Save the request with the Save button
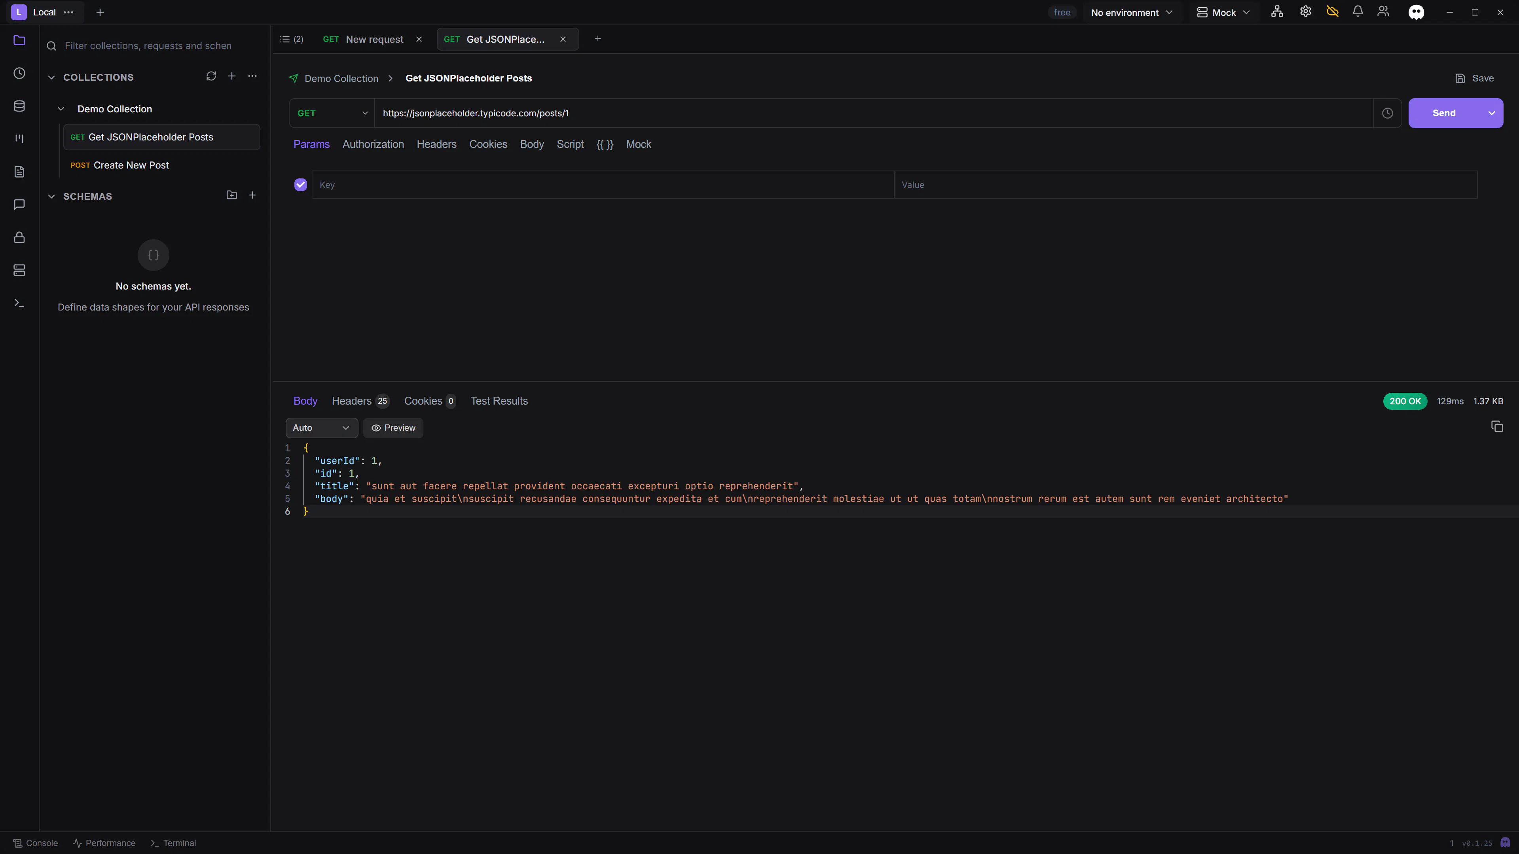This screenshot has height=854, width=1519. coord(1475,78)
